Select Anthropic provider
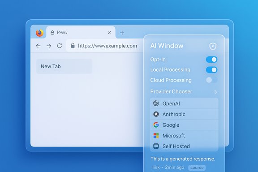This screenshot has width=258, height=172. 184,114
